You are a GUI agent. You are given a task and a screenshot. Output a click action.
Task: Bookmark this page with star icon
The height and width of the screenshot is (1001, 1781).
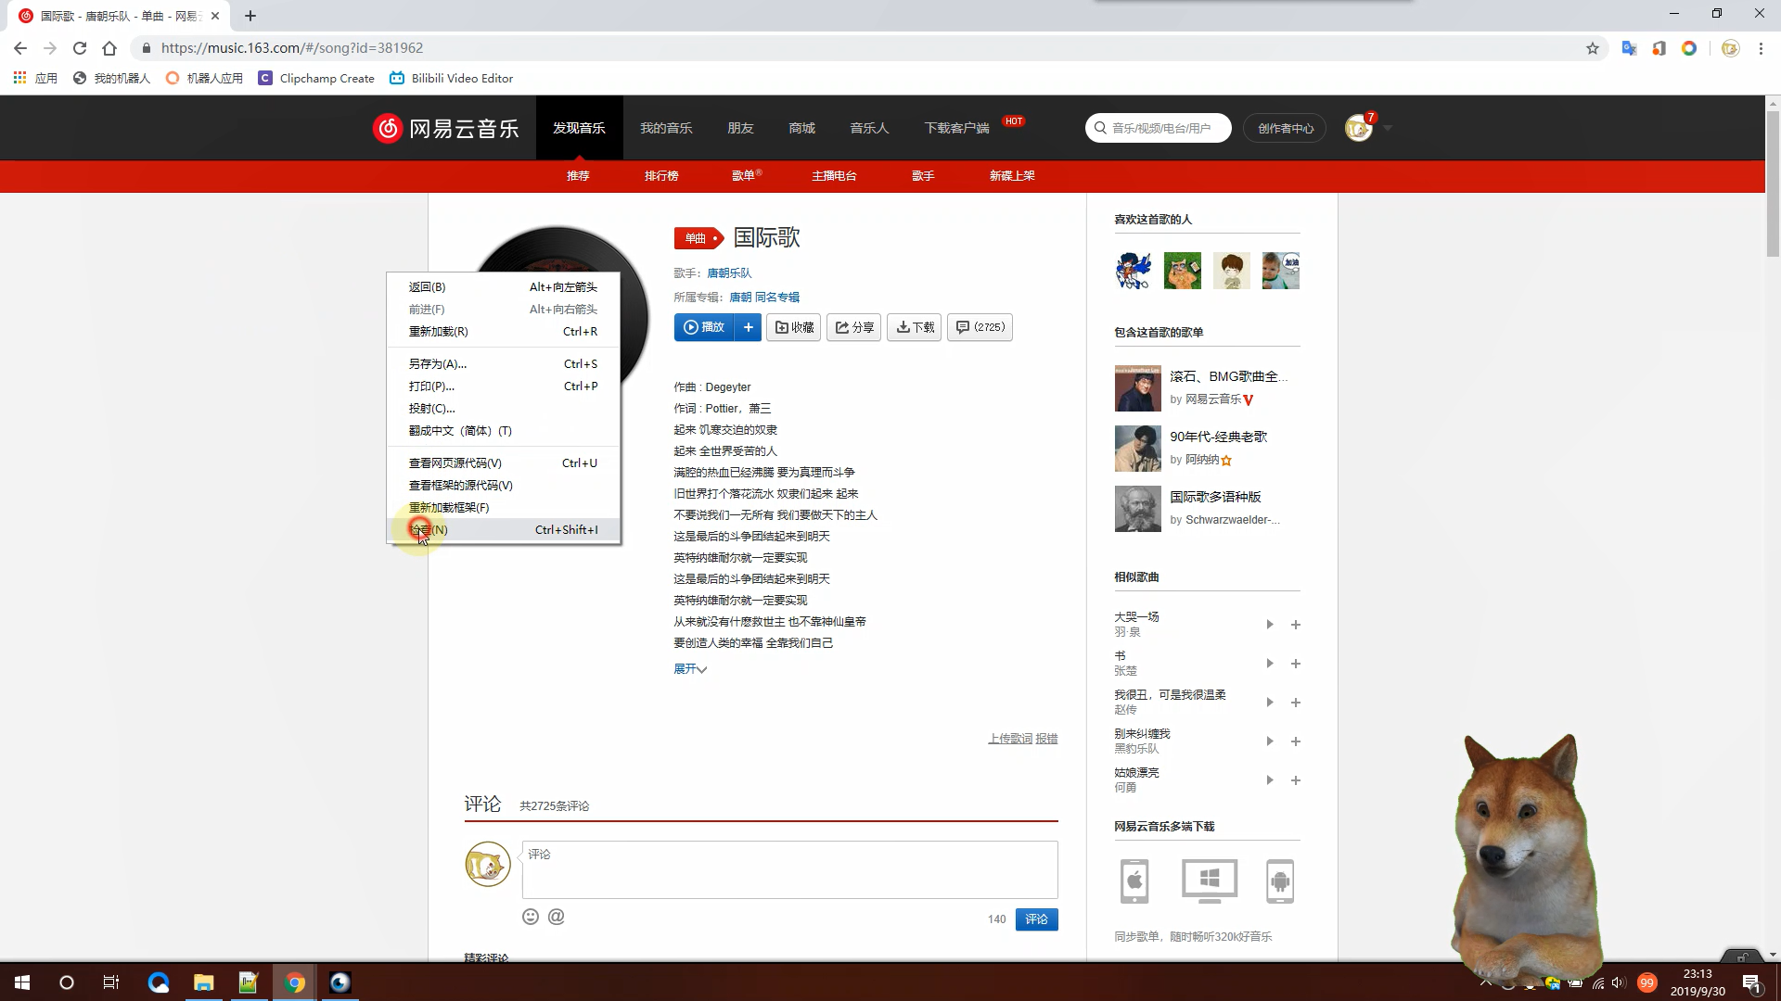[1593, 48]
